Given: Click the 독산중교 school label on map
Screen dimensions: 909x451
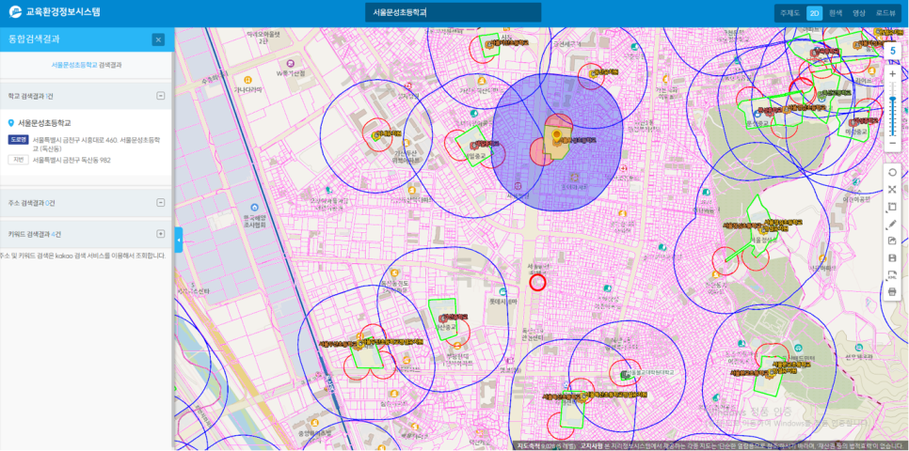Looking at the screenshot, I should (x=448, y=327).
